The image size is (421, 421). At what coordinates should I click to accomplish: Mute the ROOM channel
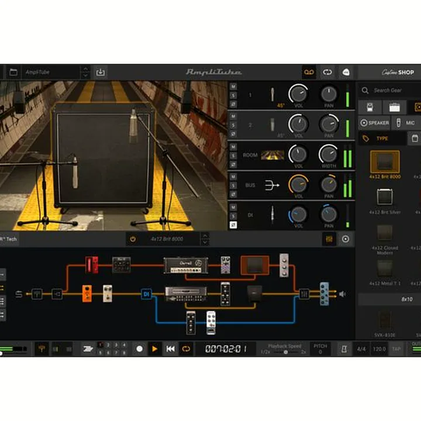[x=233, y=147]
